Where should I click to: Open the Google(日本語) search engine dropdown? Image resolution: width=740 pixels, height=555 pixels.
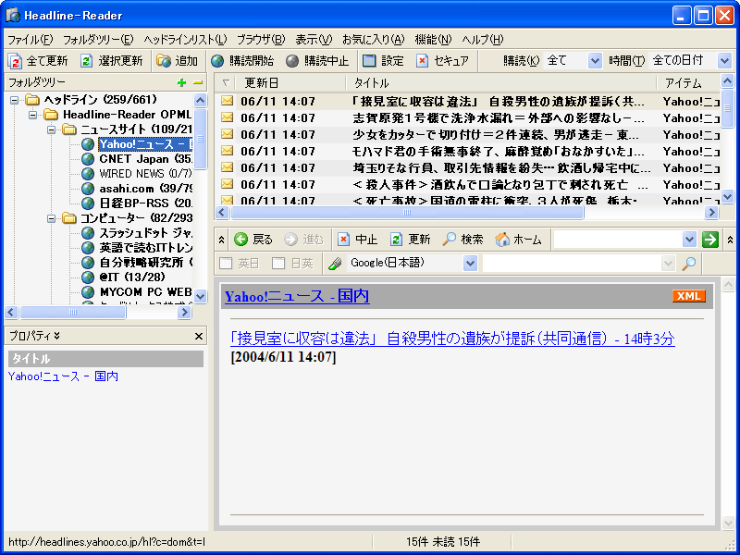tap(470, 264)
